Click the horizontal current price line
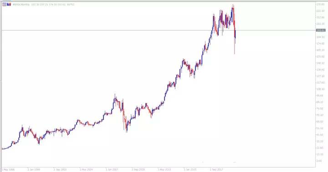 coord(159,30)
